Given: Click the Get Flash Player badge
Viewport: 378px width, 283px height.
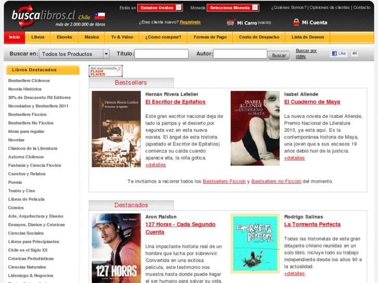Looking at the screenshot, I should click(106, 71).
